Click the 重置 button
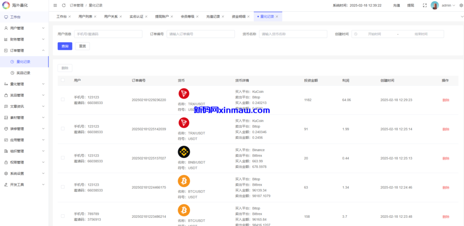Image resolution: width=464 pixels, height=226 pixels. pyautogui.click(x=82, y=46)
